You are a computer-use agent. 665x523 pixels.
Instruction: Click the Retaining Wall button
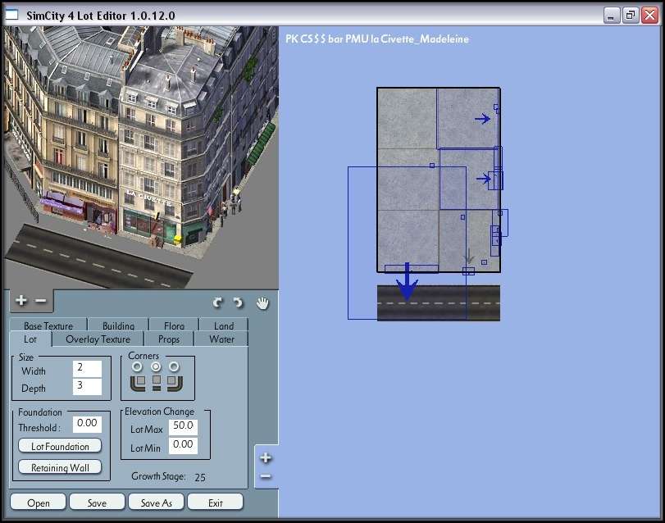[60, 467]
